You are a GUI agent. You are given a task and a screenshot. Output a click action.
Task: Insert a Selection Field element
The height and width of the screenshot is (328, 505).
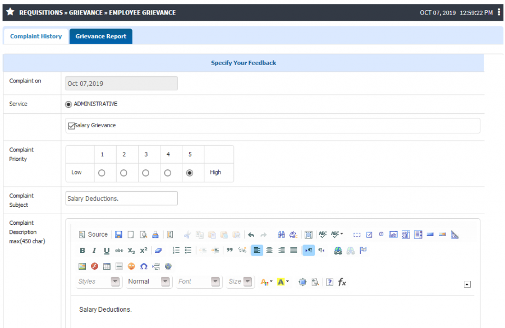[418, 235]
